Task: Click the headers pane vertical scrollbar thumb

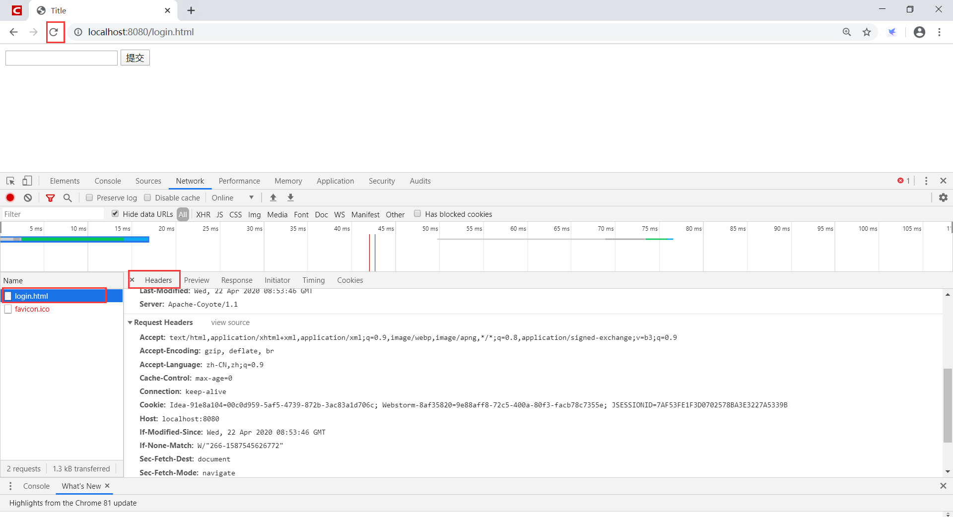Action: click(x=948, y=405)
